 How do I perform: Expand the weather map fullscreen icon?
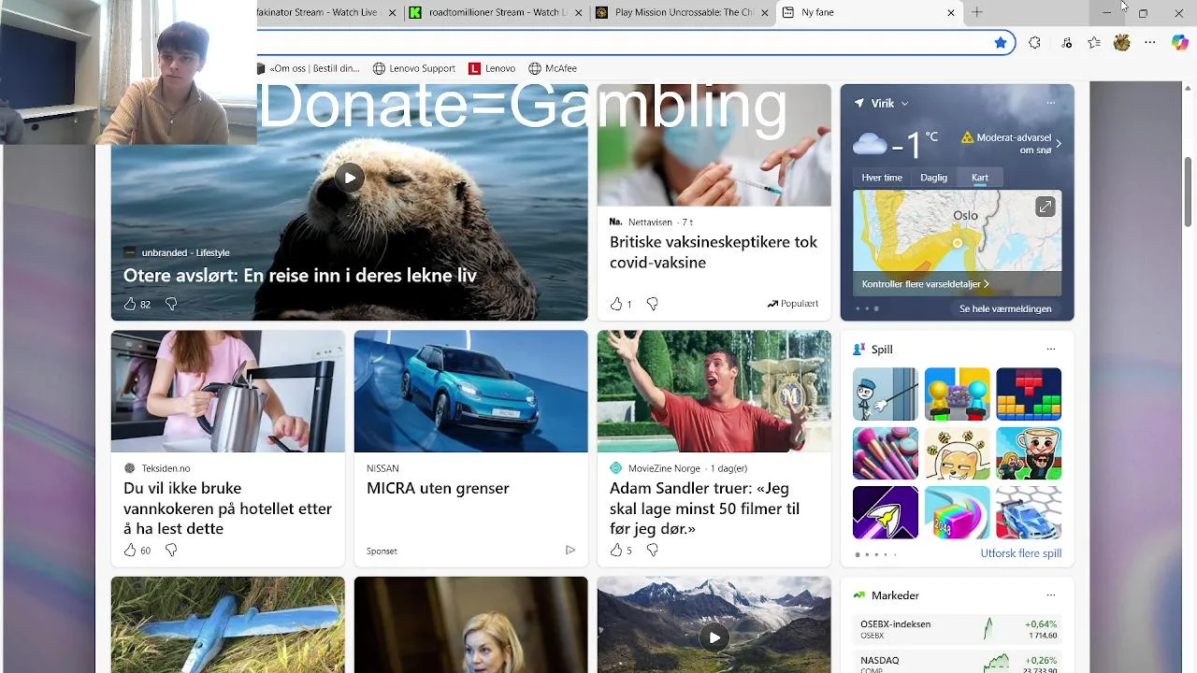pos(1046,207)
